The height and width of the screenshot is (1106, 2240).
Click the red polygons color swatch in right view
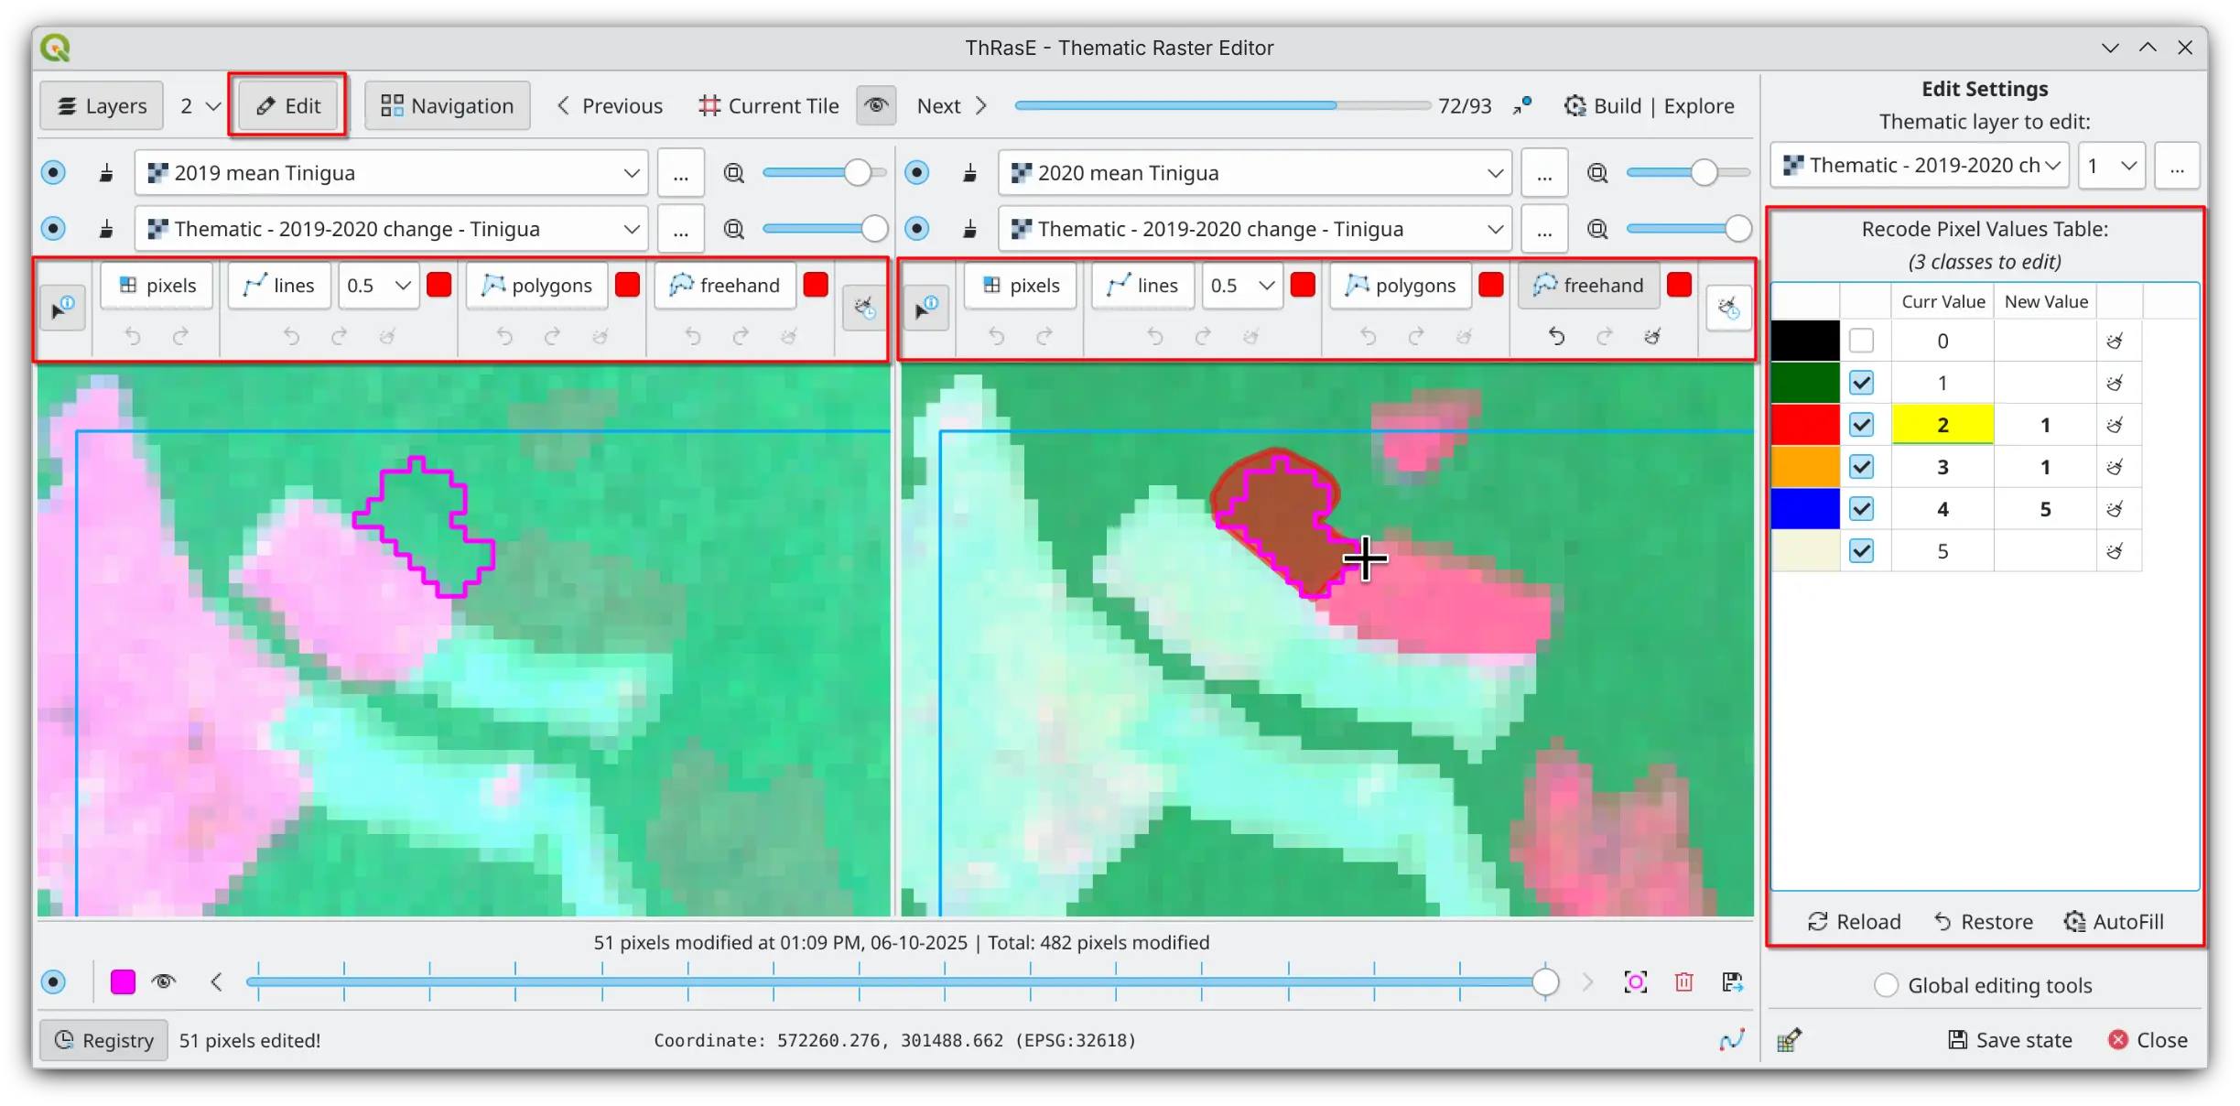tap(1490, 286)
